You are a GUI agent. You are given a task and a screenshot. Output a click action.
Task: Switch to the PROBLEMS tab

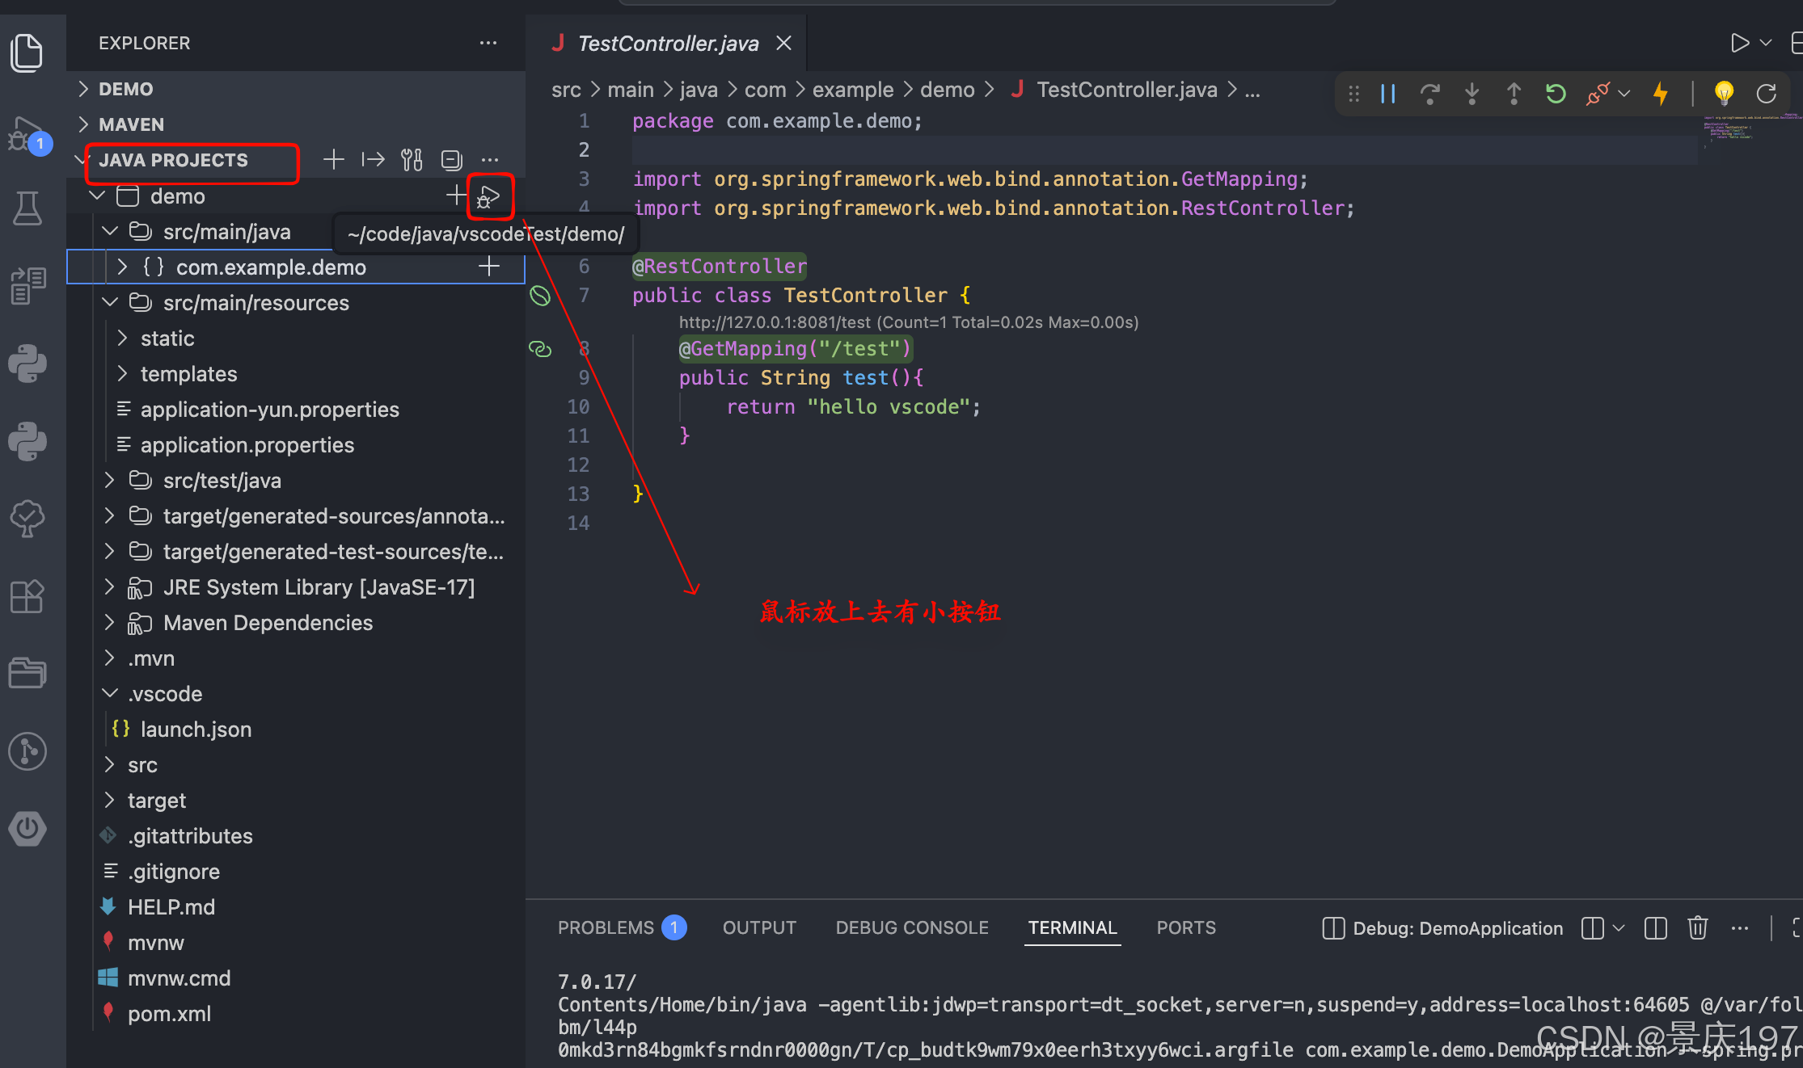click(x=606, y=927)
